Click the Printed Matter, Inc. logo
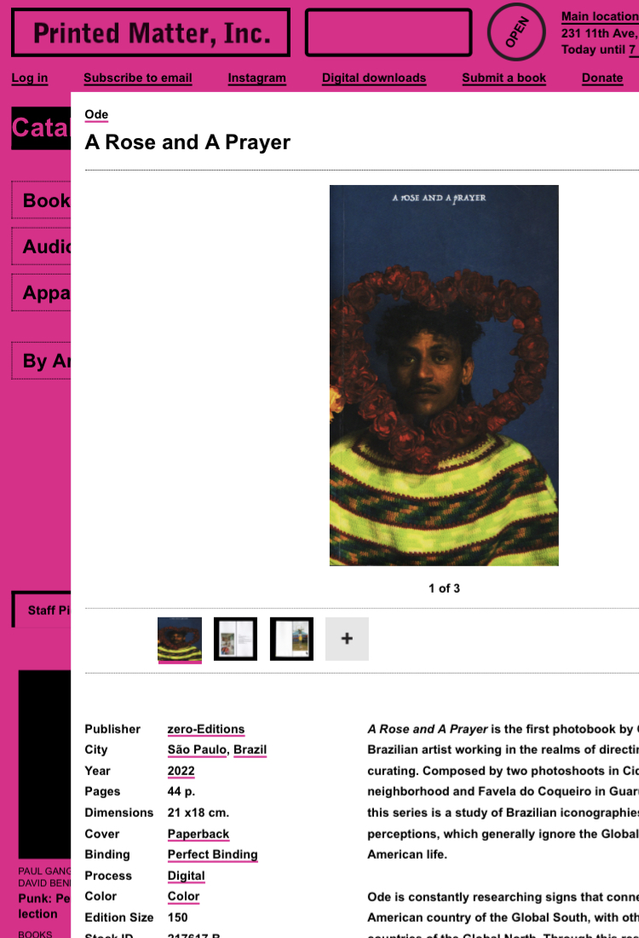The height and width of the screenshot is (938, 639). (151, 33)
